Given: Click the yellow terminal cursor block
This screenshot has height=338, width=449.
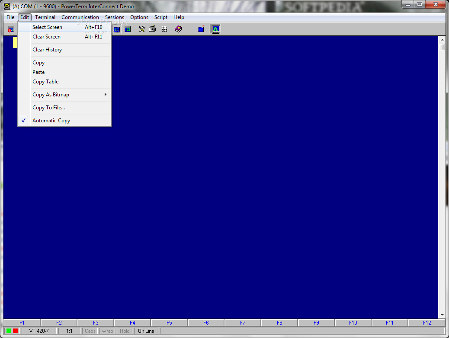Looking at the screenshot, I should click(x=15, y=42).
